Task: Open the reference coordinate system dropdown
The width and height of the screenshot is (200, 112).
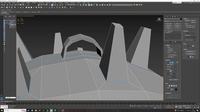Action: click(43, 5)
